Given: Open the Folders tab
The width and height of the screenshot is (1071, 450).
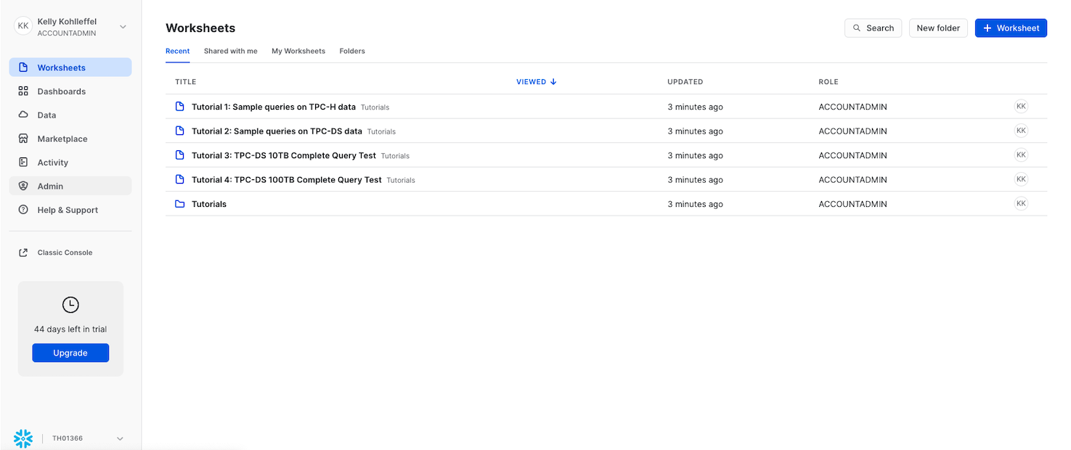Looking at the screenshot, I should pyautogui.click(x=352, y=51).
